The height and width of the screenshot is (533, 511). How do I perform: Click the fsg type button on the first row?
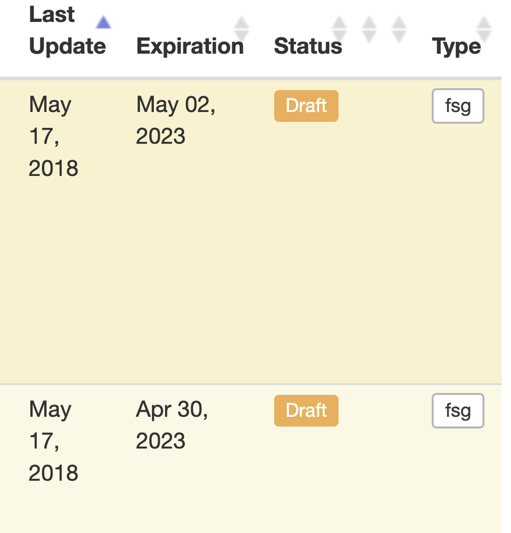[x=458, y=105]
